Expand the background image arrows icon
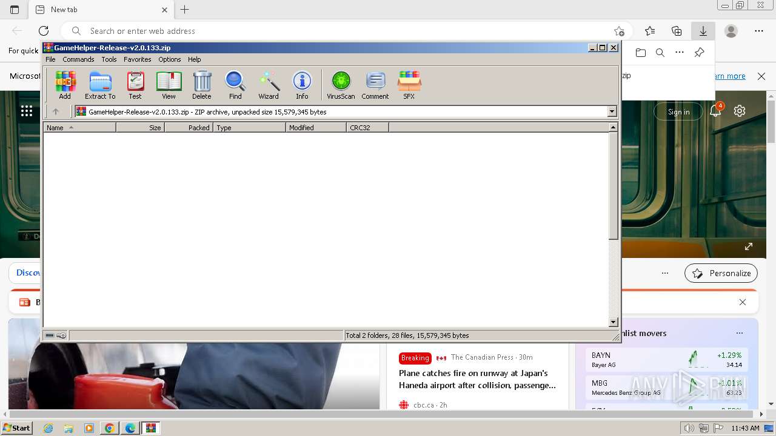776x436 pixels. point(749,246)
